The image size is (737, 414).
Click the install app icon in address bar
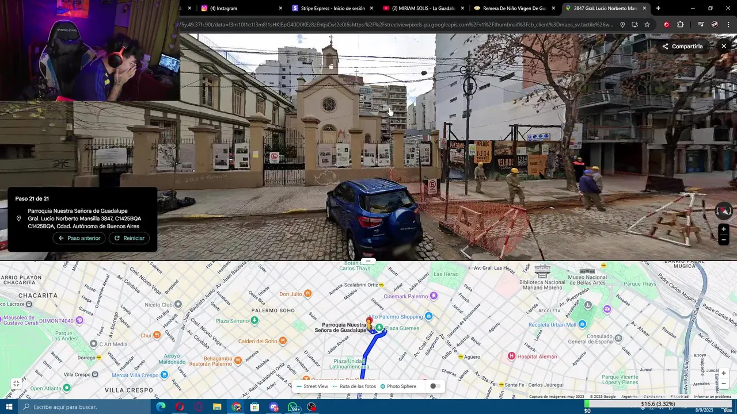[635, 25]
